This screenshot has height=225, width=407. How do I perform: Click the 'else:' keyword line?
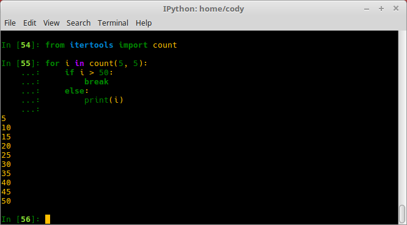tap(76, 91)
